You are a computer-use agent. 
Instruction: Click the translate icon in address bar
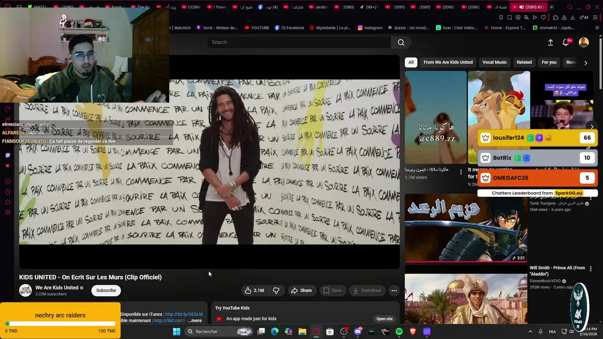(526, 17)
